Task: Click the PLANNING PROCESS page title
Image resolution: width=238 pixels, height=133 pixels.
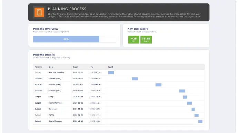Action: pyautogui.click(x=67, y=9)
